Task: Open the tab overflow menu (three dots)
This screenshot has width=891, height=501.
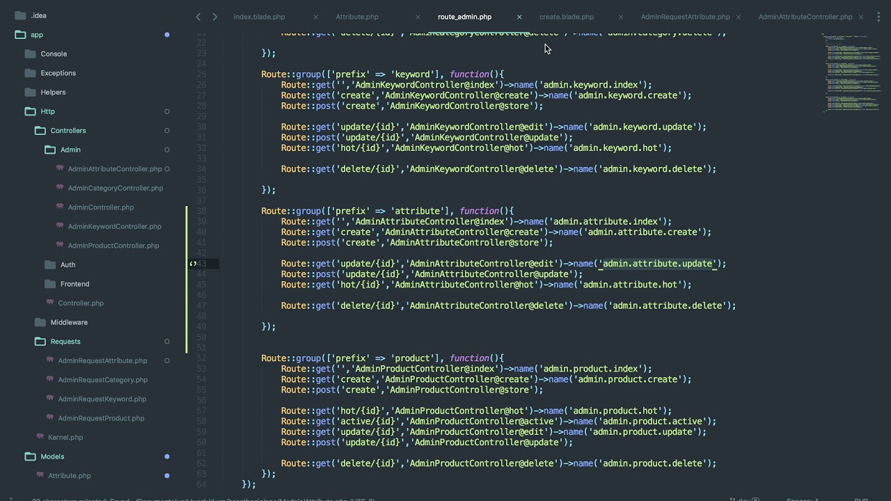Action: click(x=880, y=17)
